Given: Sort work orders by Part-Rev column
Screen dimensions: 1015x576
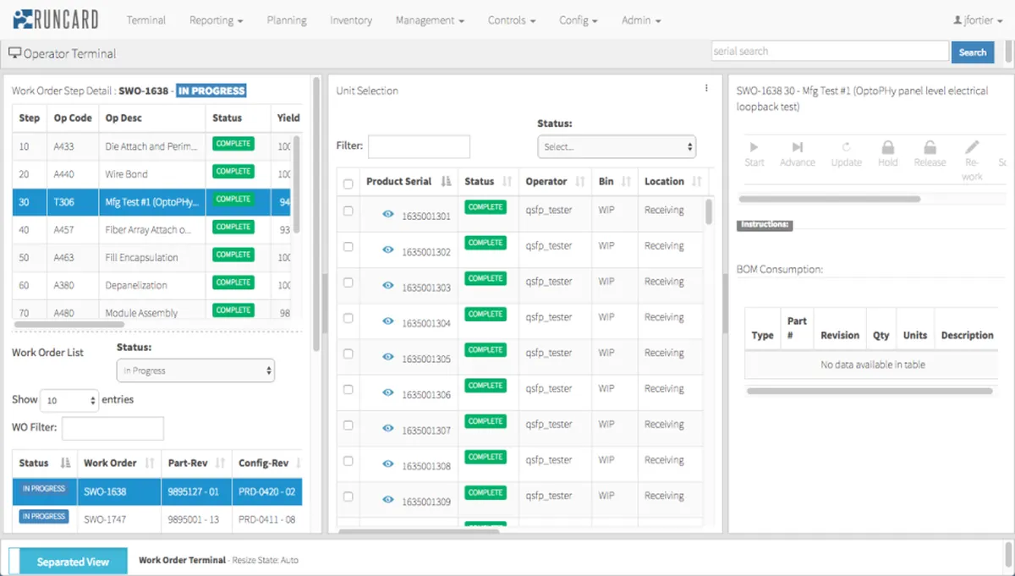Looking at the screenshot, I should click(196, 463).
